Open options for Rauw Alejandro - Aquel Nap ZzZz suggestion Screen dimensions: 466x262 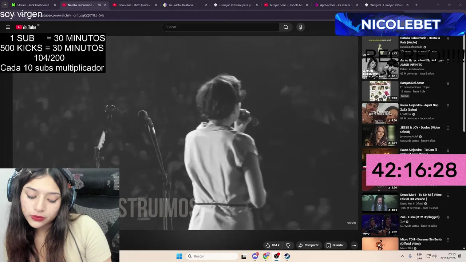coord(448,106)
